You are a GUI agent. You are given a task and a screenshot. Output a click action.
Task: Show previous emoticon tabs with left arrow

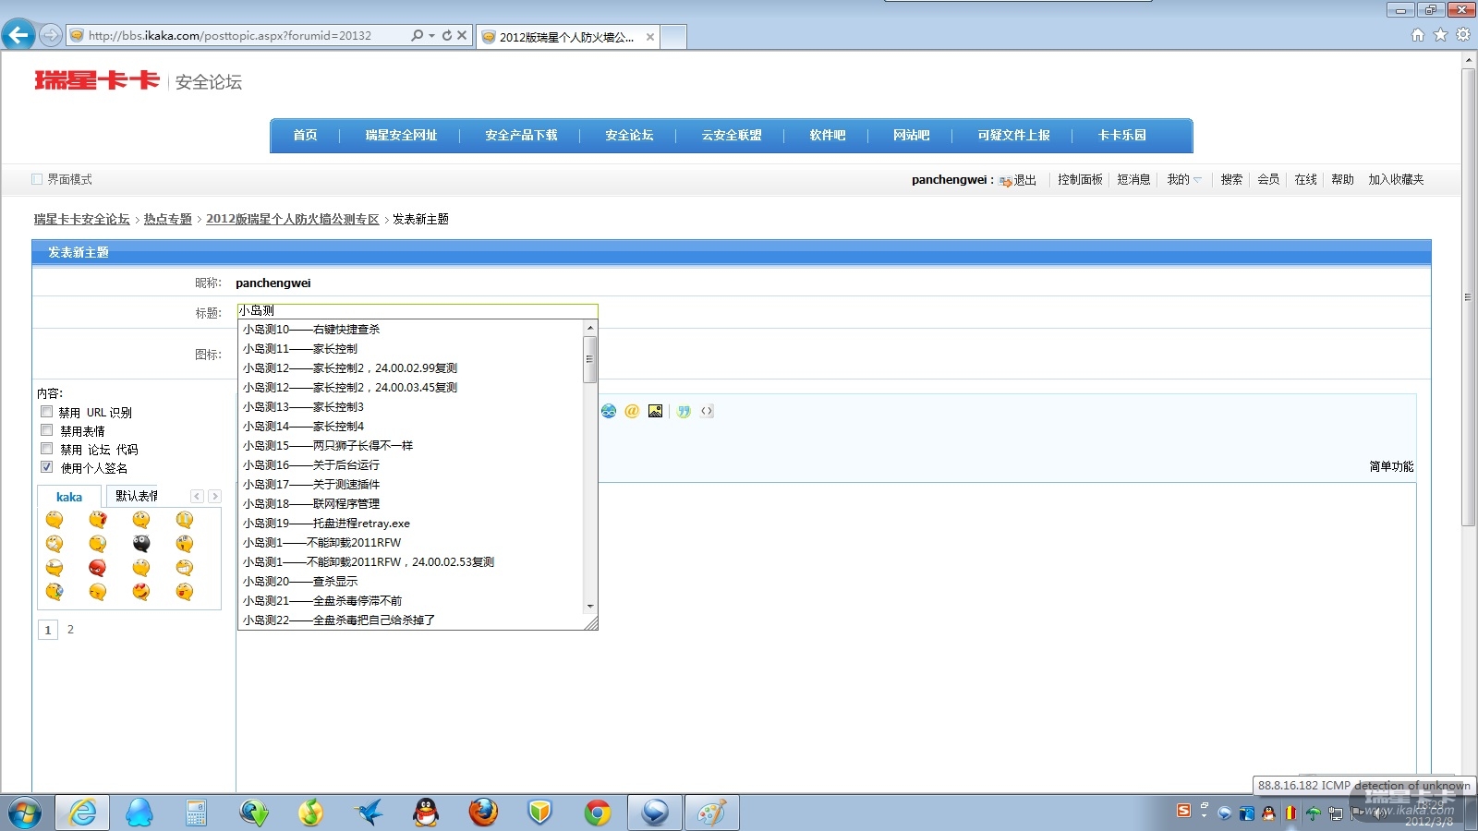point(197,496)
